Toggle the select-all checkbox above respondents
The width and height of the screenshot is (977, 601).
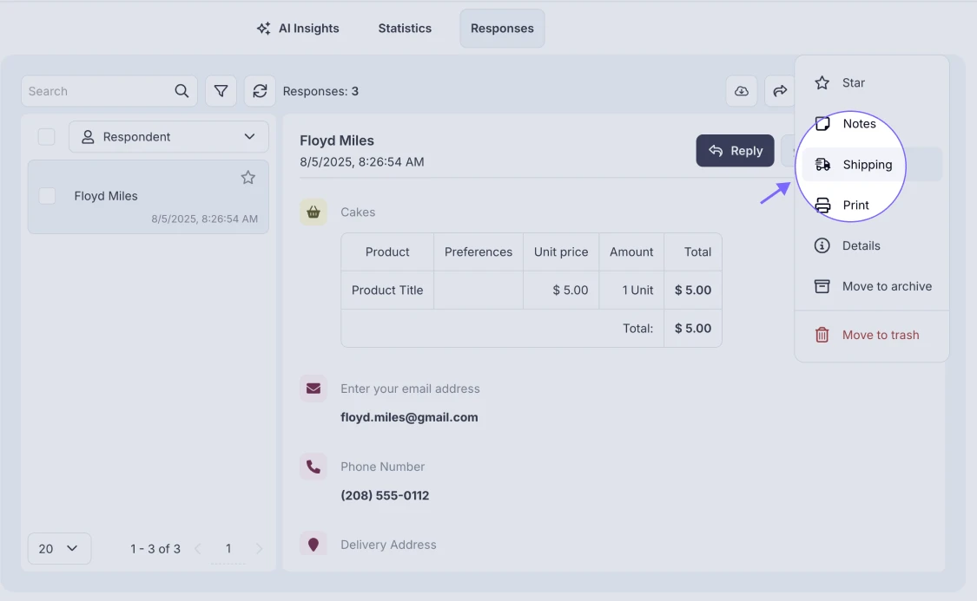coord(47,136)
